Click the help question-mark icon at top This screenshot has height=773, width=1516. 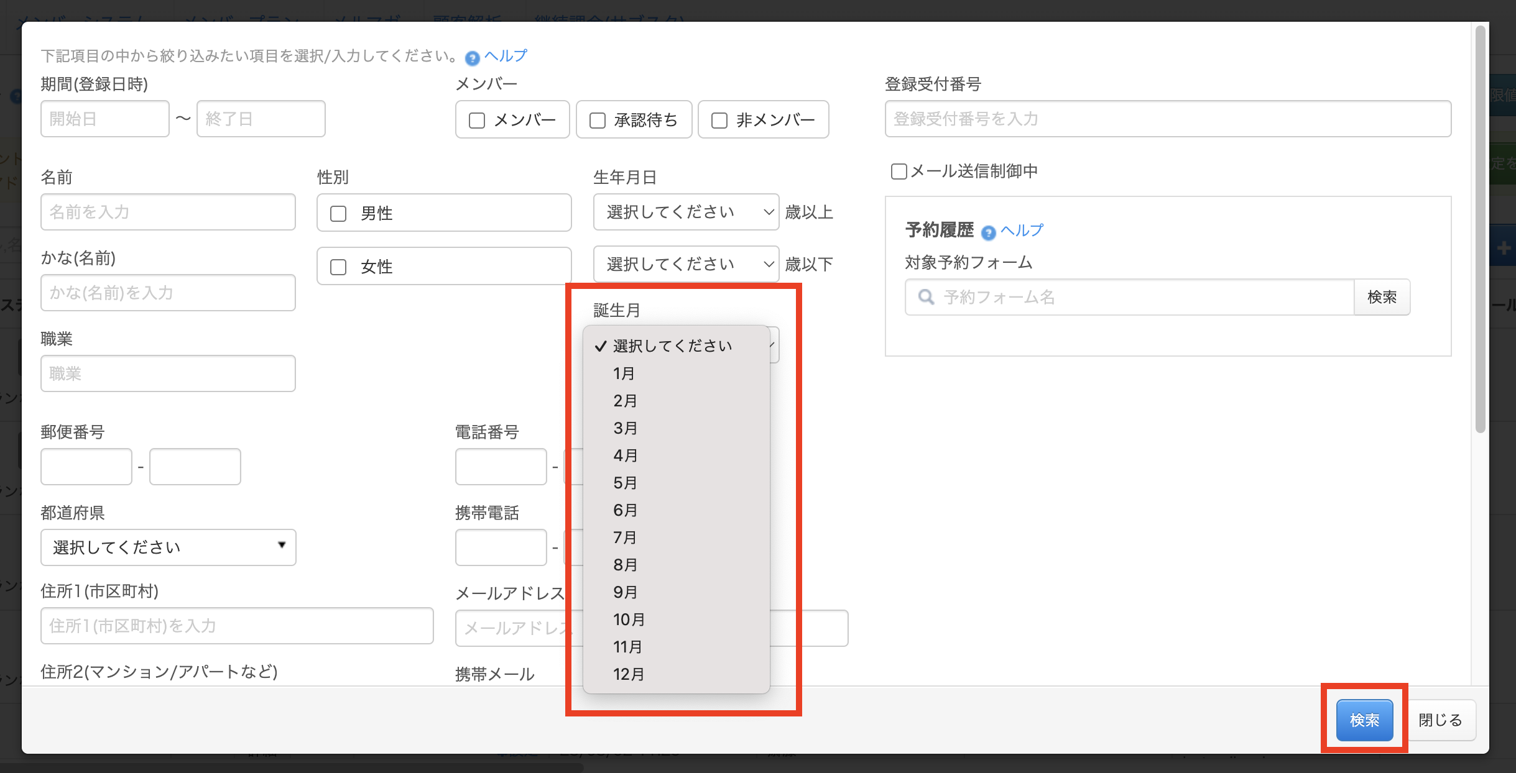(x=472, y=58)
